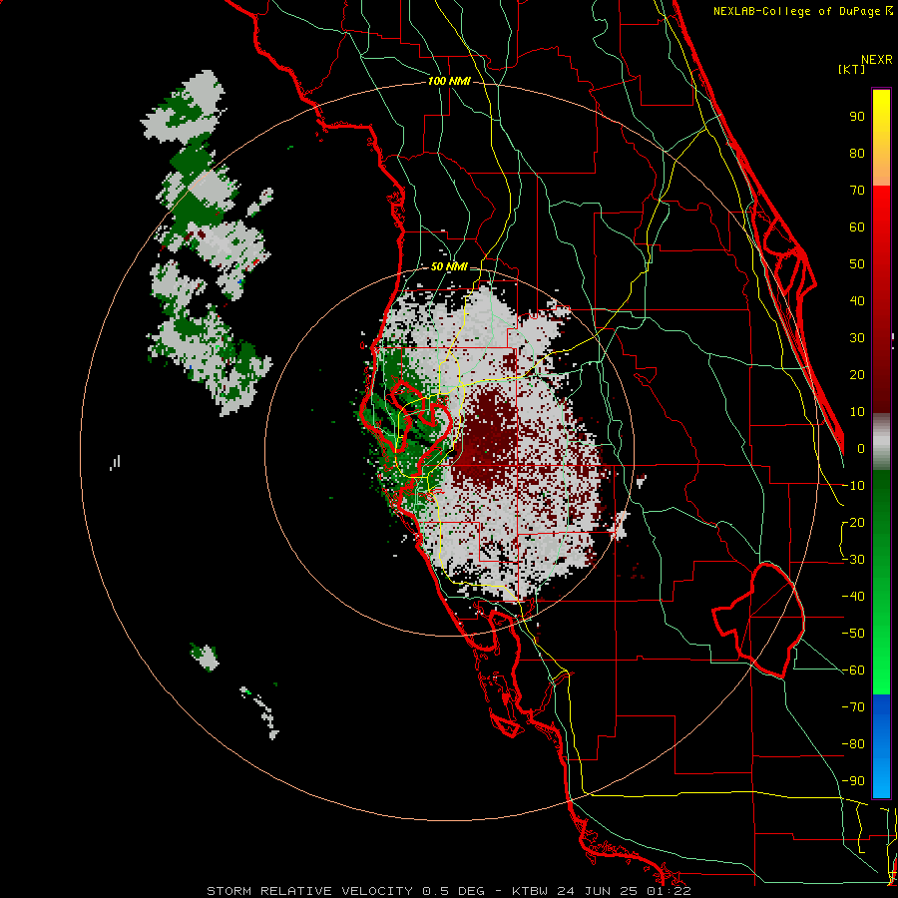Click the -90 value on velocity scale
The image size is (898, 898).
(x=853, y=781)
